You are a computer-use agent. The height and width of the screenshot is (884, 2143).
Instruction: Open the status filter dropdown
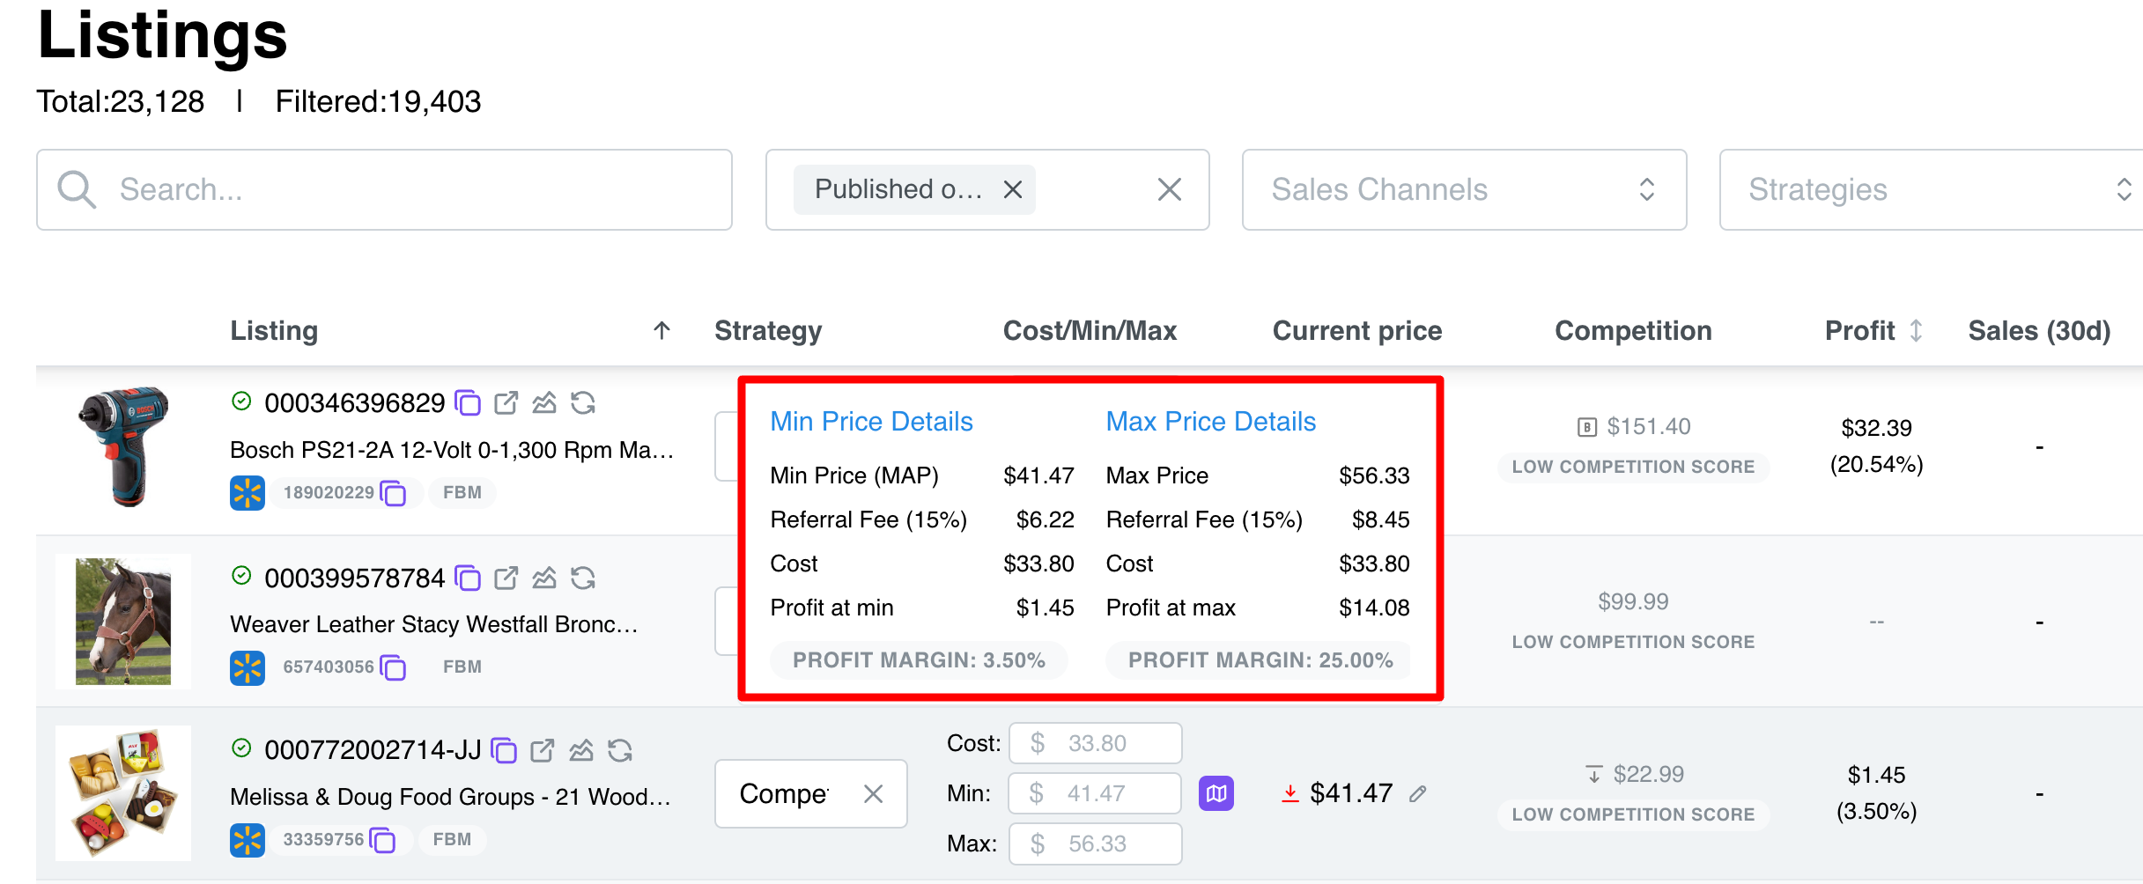[x=987, y=189]
